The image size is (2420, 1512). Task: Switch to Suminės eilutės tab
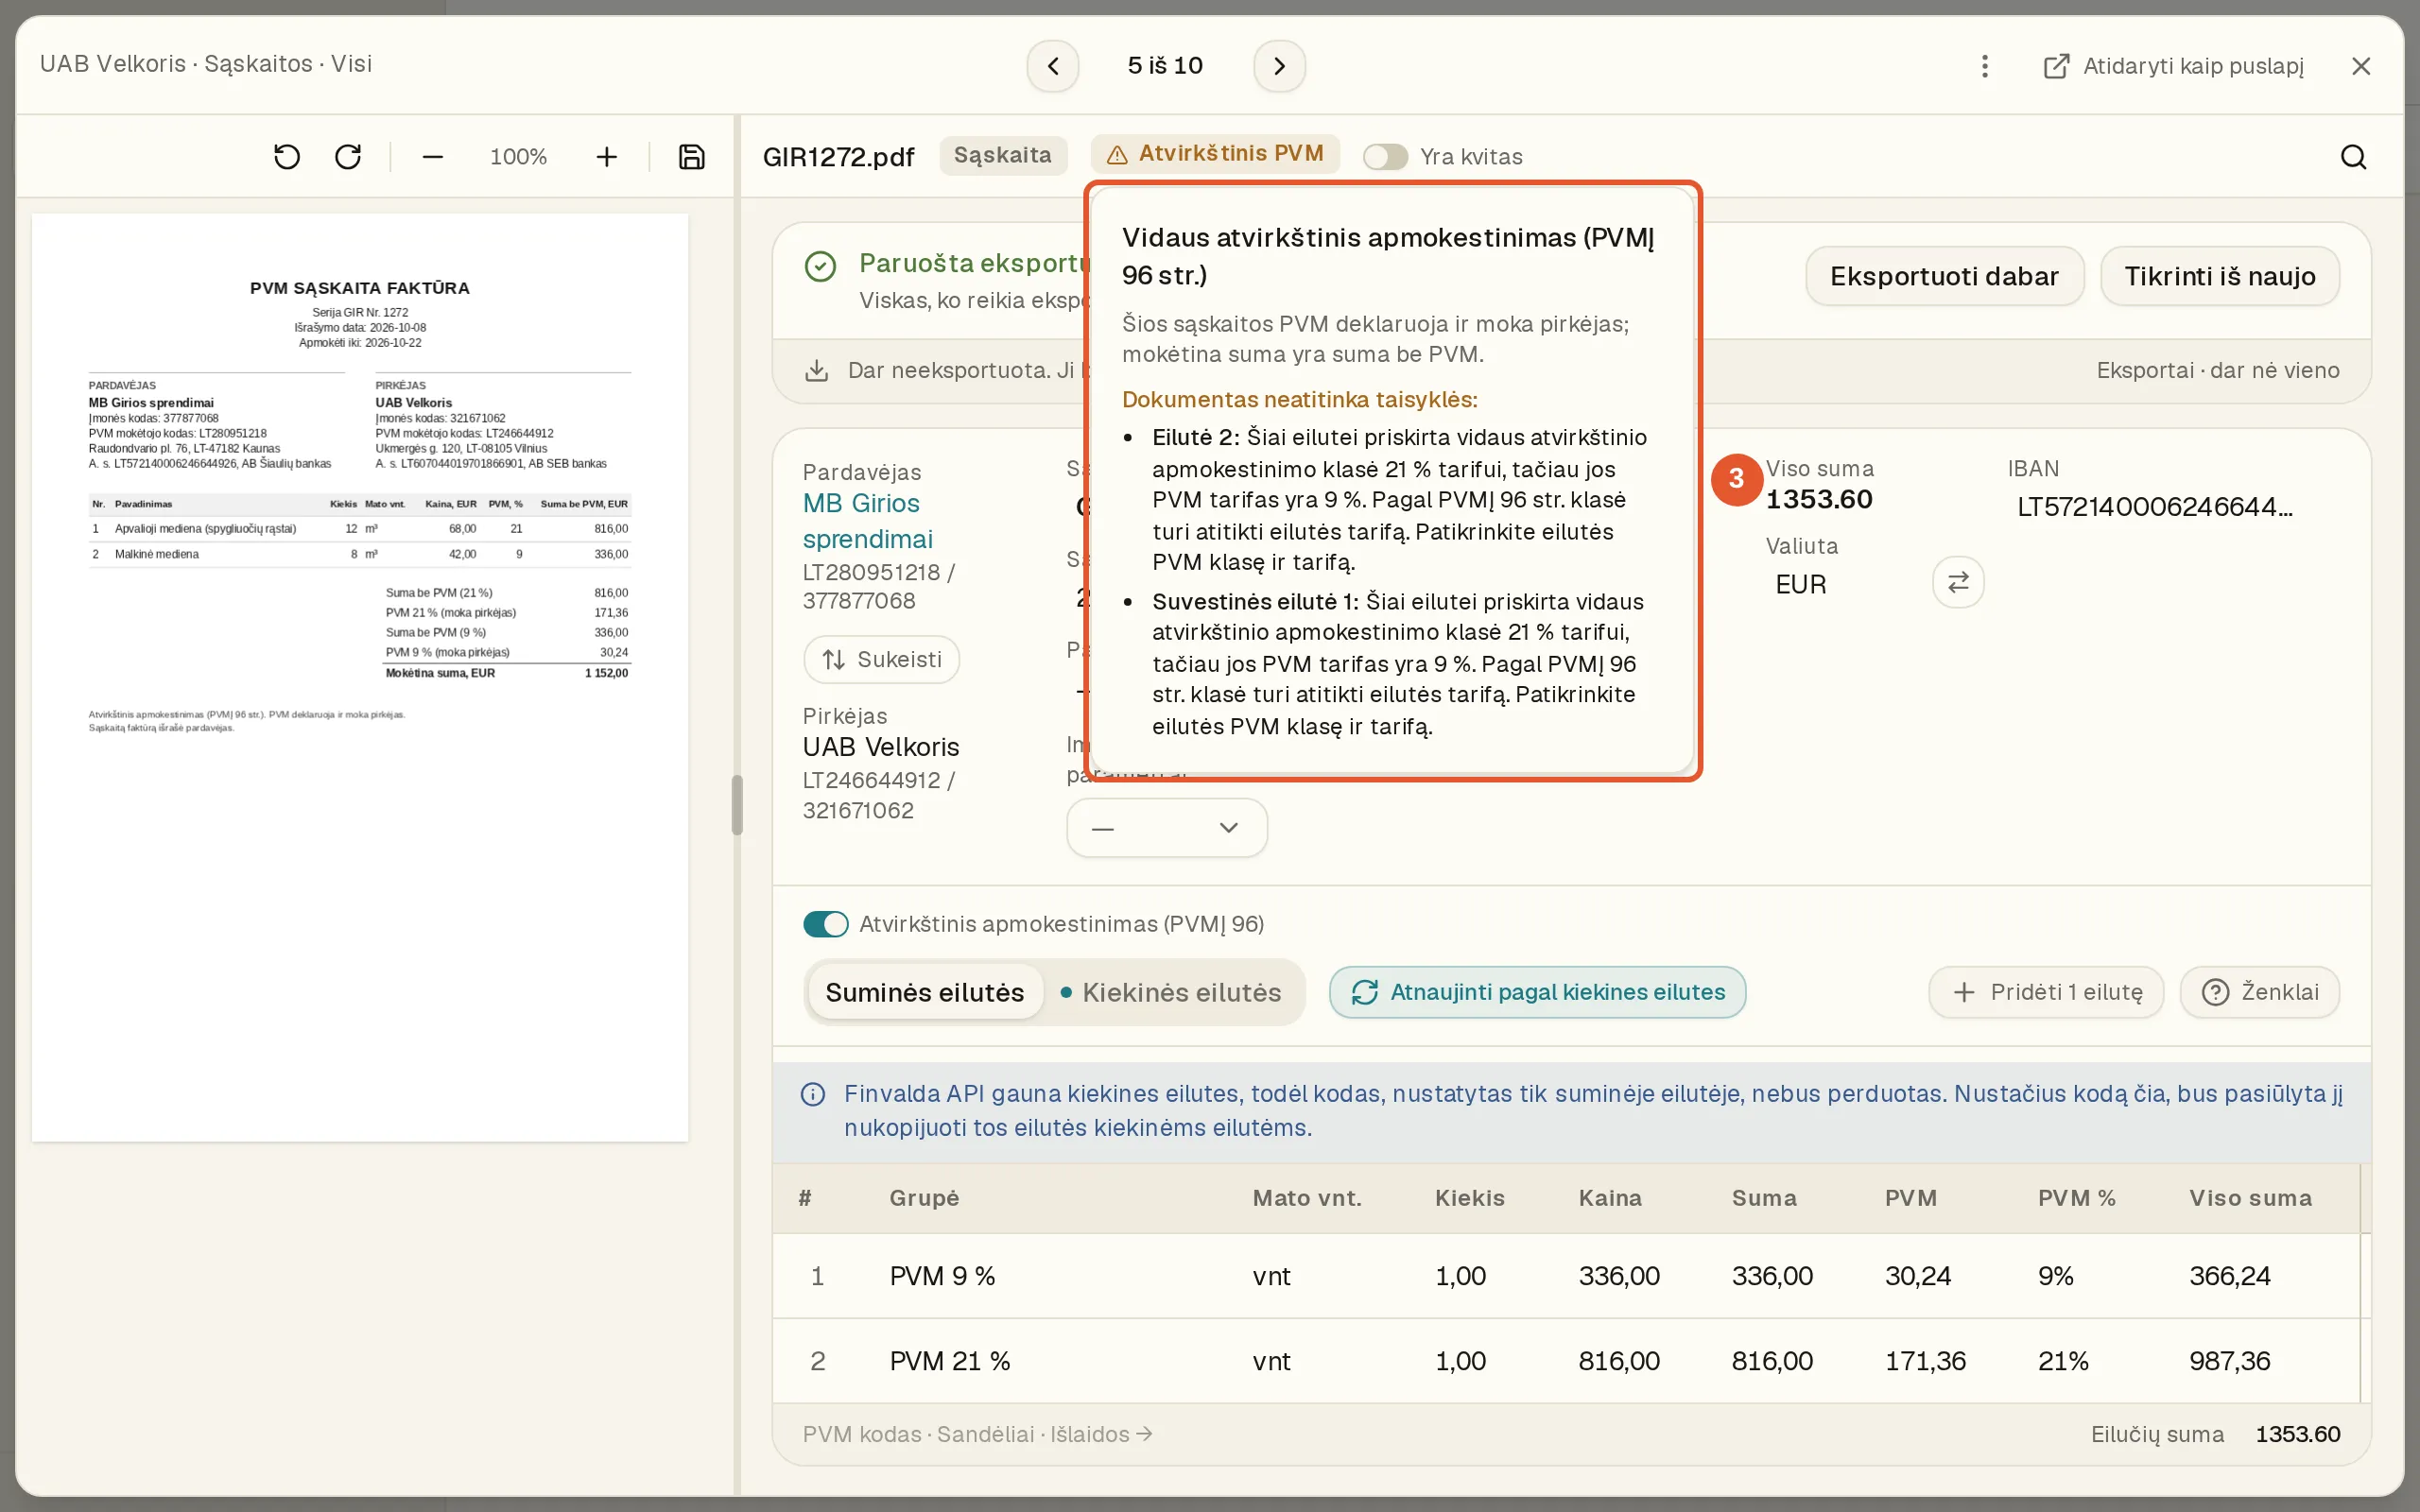click(925, 992)
